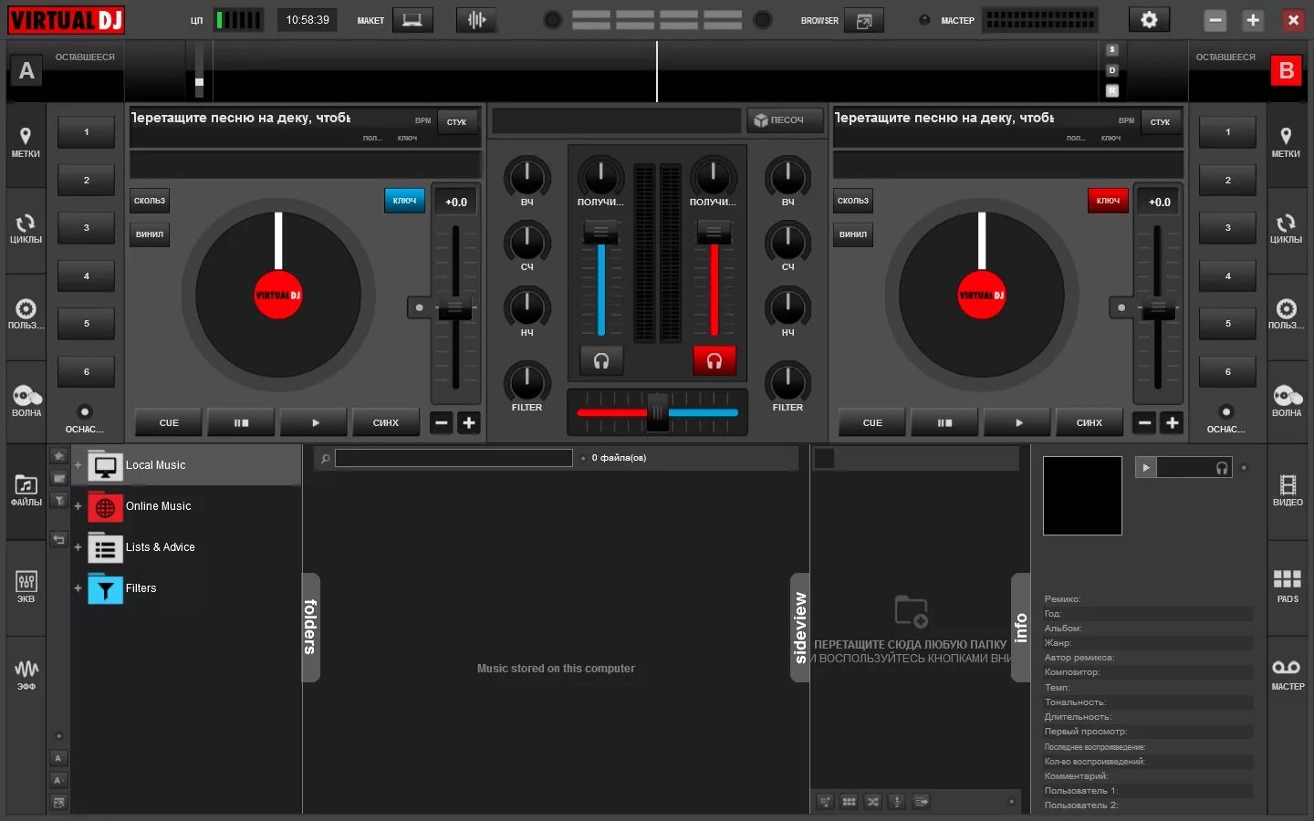The width and height of the screenshot is (1314, 821).
Task: Collapse the info side handle
Action: [x=1021, y=628]
